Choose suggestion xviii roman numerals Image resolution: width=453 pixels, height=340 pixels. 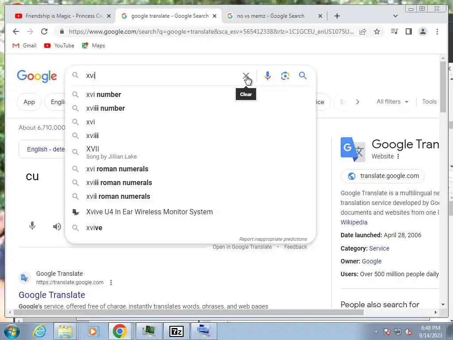tap(190, 183)
